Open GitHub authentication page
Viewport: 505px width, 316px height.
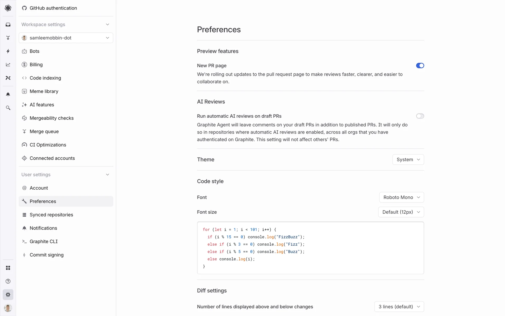tap(53, 8)
